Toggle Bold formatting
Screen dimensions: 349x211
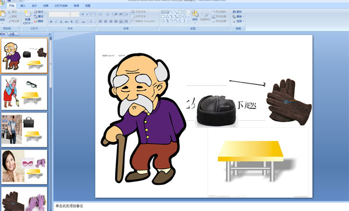pos(51,22)
